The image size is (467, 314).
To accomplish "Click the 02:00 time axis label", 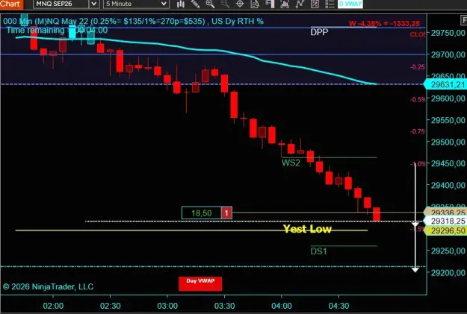I will coord(53,306).
